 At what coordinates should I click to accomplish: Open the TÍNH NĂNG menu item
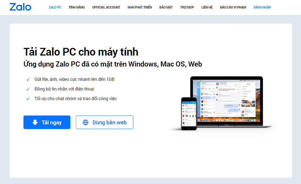pyautogui.click(x=77, y=7)
